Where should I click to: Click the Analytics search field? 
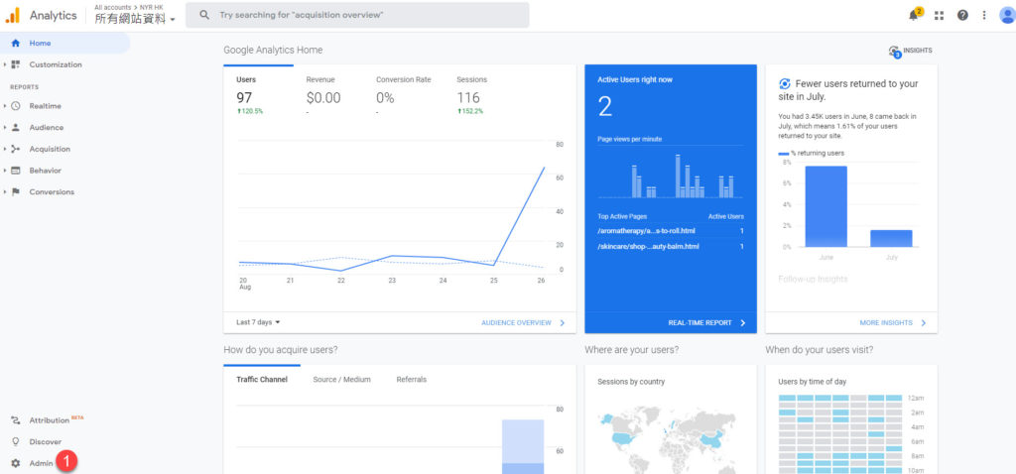pyautogui.click(x=362, y=15)
